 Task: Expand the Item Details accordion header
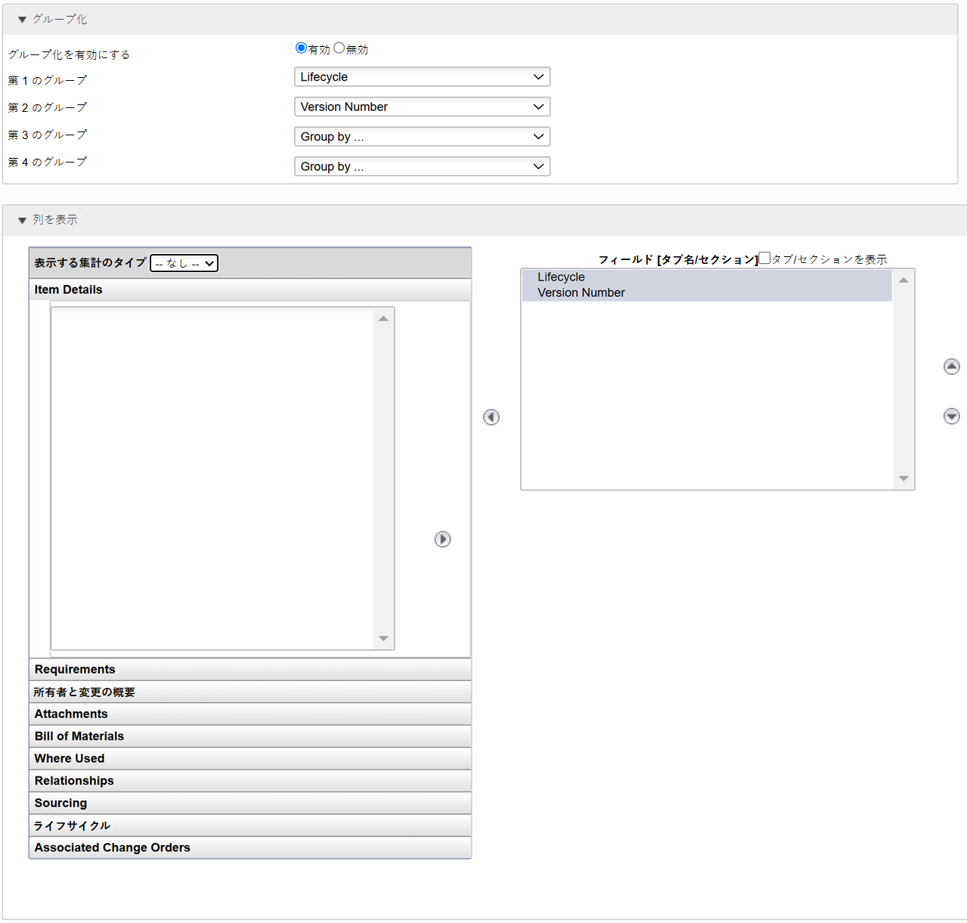point(250,290)
